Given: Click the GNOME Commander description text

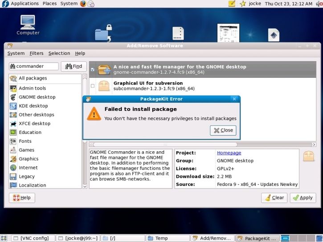Looking at the screenshot, I should [130, 165].
